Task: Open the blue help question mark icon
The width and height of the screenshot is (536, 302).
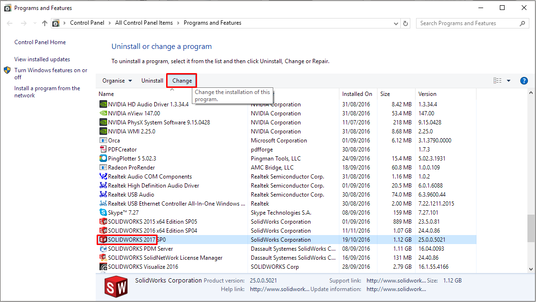Action: coord(524,81)
